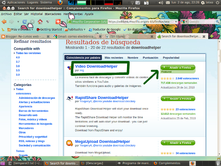Open the Ayuda menu
Screen dimensions: 221x166
[x=89, y=14]
